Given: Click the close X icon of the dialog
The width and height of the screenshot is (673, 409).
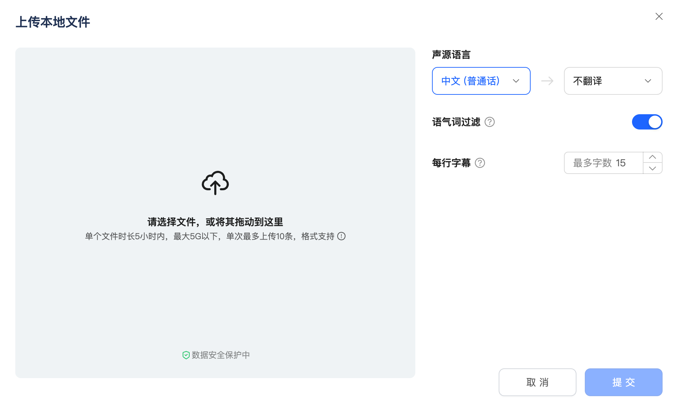Looking at the screenshot, I should click(x=659, y=16).
